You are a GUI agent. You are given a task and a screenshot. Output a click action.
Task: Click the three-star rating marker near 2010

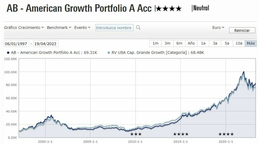[x=136, y=134]
